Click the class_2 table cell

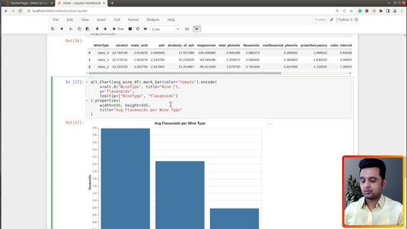point(103,67)
